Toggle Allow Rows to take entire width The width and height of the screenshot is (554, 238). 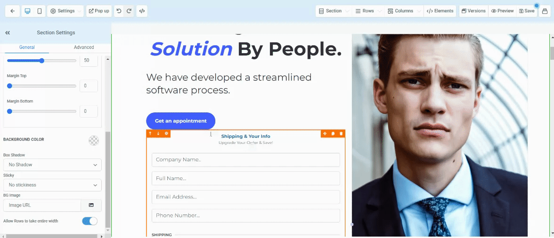tap(90, 221)
